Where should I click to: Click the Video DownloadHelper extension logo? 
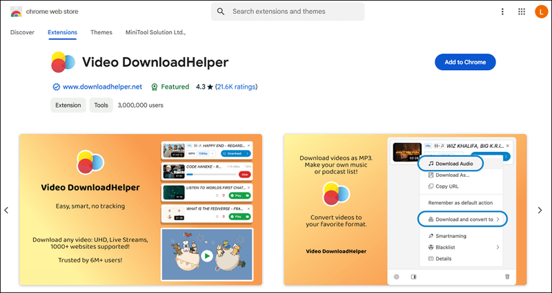63,62
